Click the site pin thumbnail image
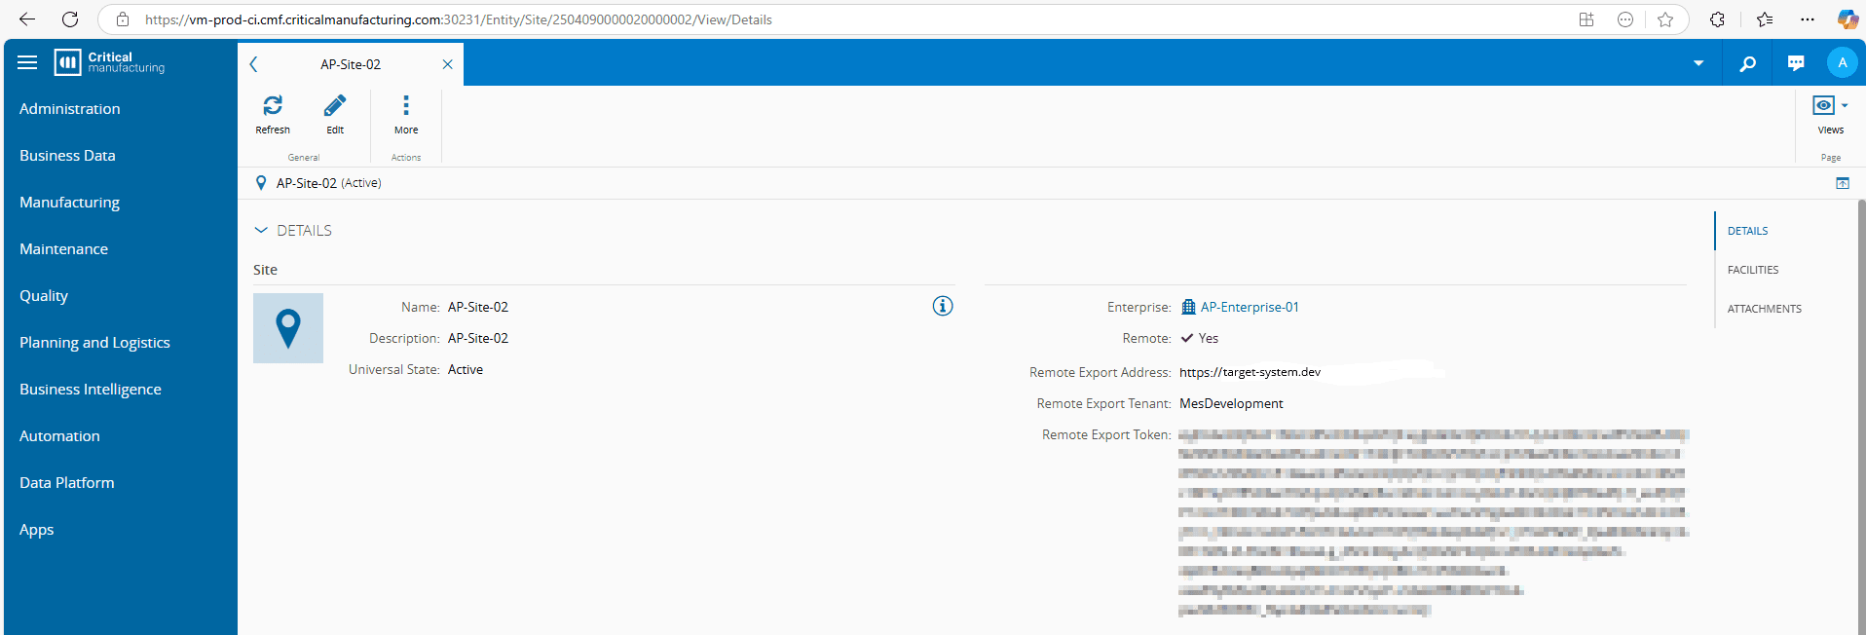This screenshot has width=1866, height=635. pos(288,328)
